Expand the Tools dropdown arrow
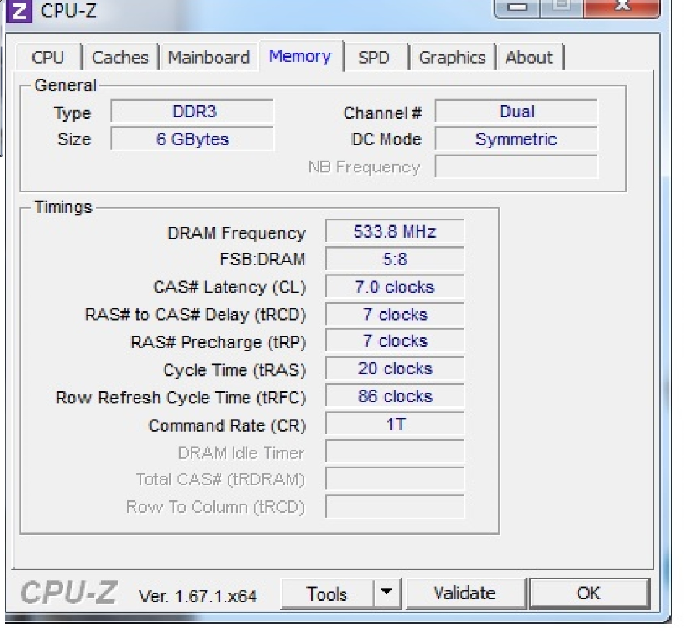This screenshot has width=700, height=644. [387, 594]
